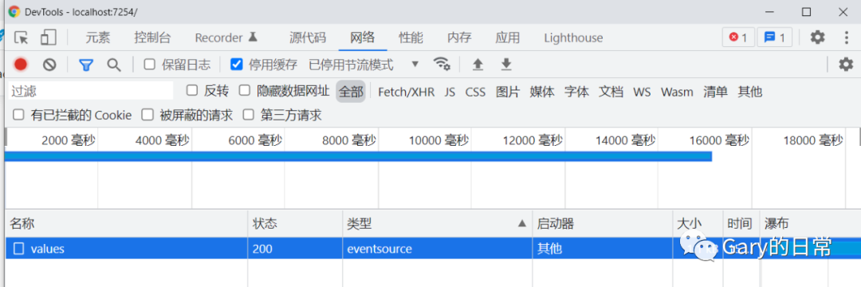The image size is (861, 287).
Task: Open the 内存 tab
Action: click(x=459, y=37)
